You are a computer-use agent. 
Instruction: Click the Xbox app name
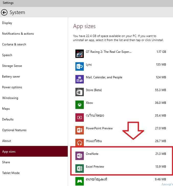tap(89, 103)
